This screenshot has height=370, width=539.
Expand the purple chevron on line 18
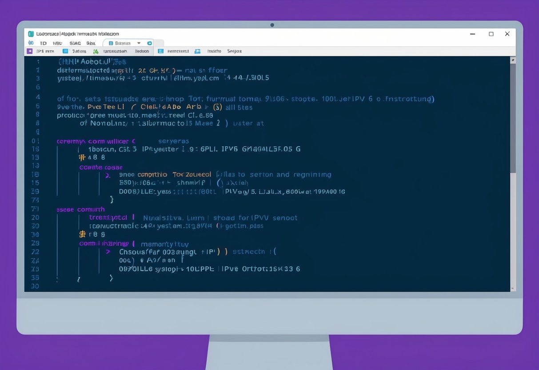pyautogui.click(x=108, y=175)
